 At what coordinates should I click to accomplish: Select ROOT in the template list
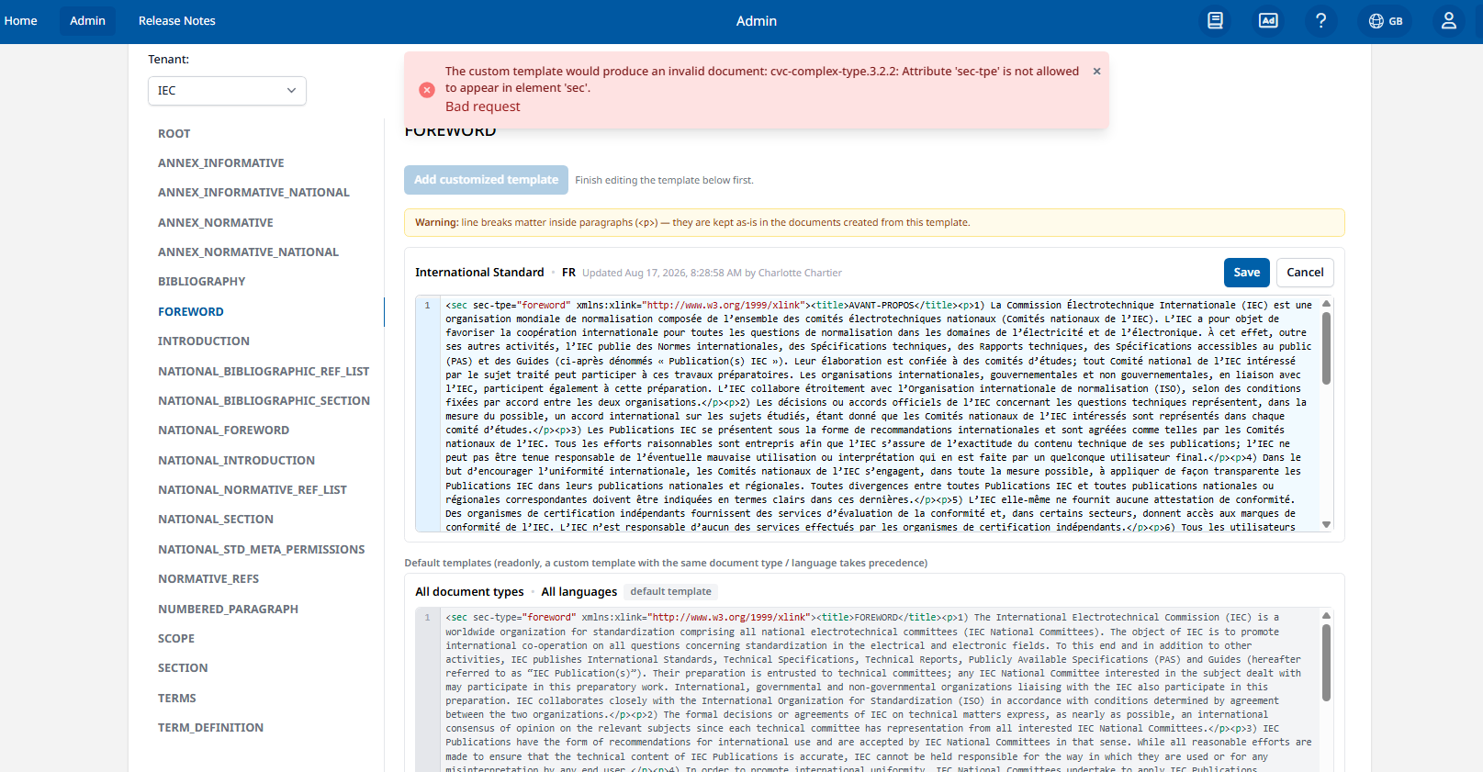[x=174, y=134]
